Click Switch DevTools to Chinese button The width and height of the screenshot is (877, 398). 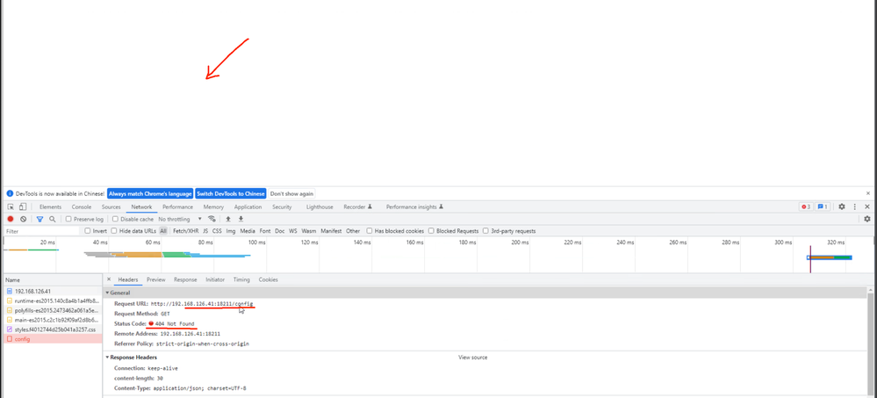pos(230,193)
